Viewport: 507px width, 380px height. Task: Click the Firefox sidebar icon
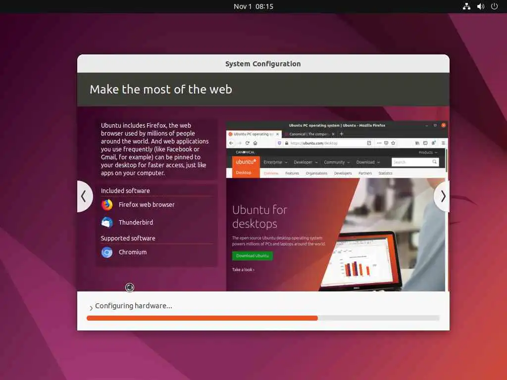[x=425, y=143]
